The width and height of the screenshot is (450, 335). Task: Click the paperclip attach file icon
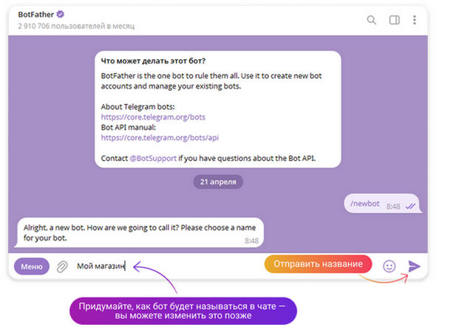coord(63,266)
